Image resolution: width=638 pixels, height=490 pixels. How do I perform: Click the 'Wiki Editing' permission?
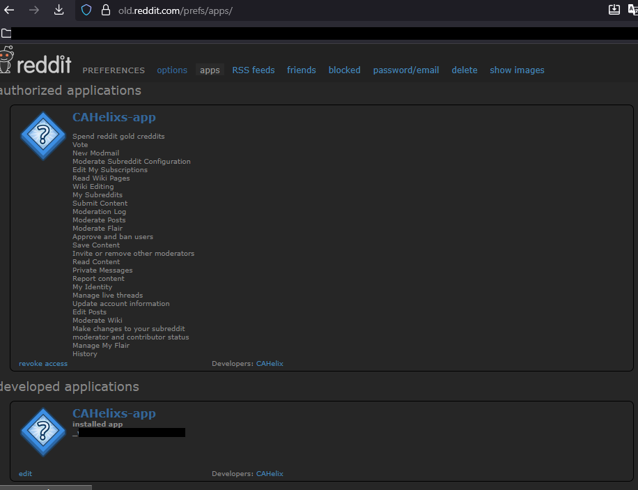(93, 187)
